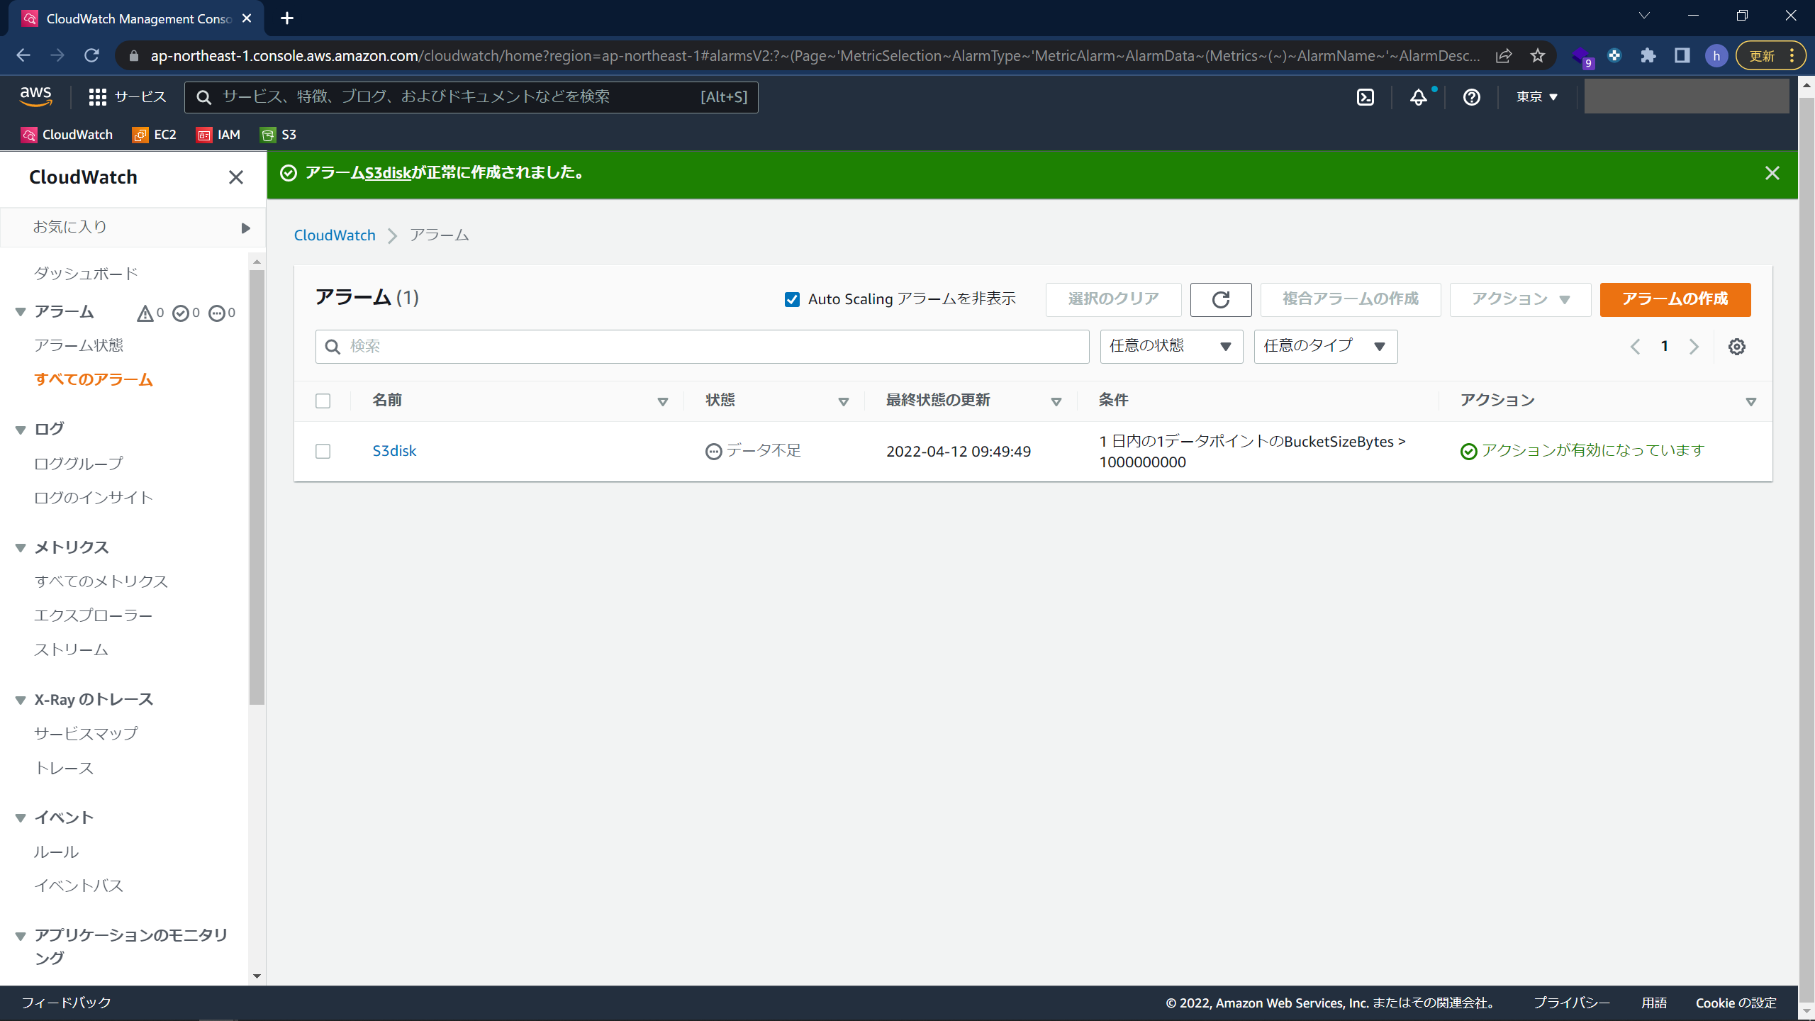Sort alarms by 名前 column
This screenshot has width=1815, height=1021.
click(663, 401)
